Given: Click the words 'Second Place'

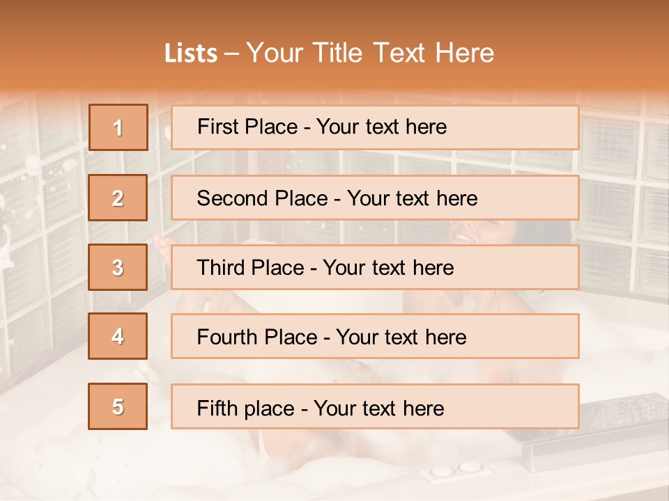Looking at the screenshot, I should click(x=263, y=198).
